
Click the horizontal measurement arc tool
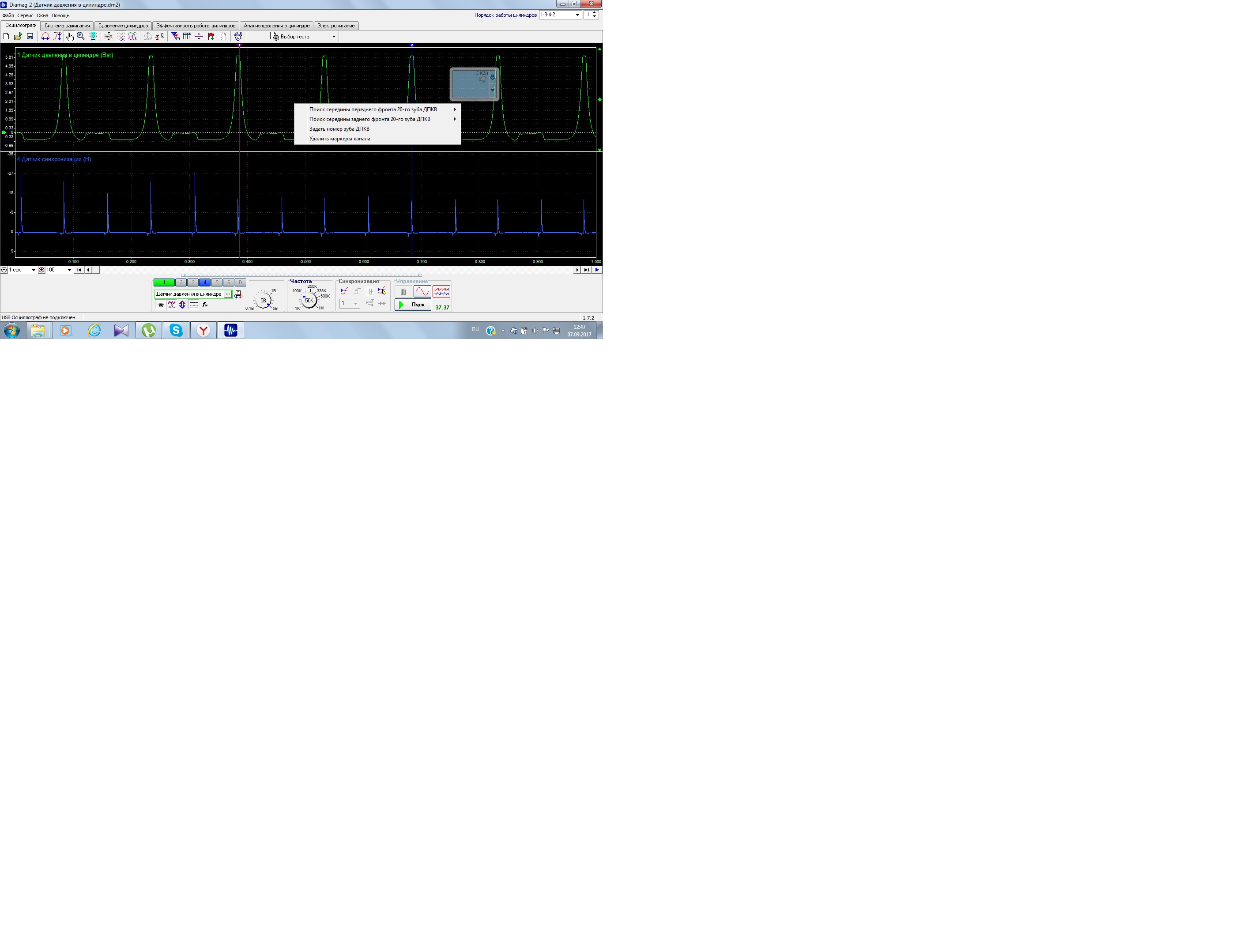point(45,36)
